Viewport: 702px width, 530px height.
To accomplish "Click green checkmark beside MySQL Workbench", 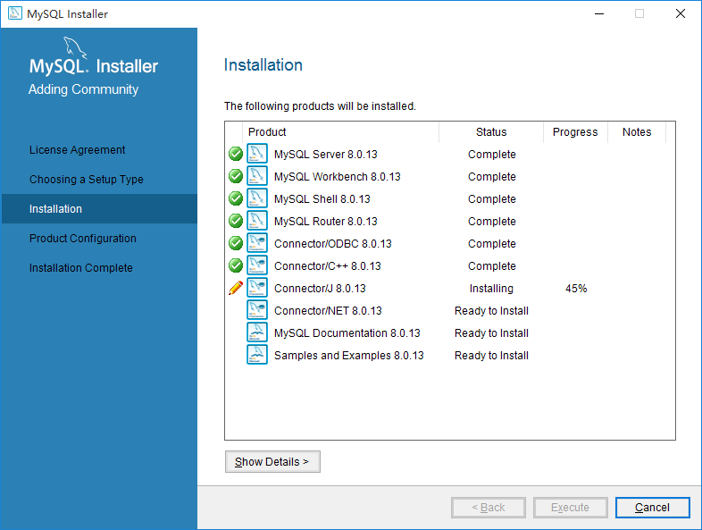I will coord(236,176).
